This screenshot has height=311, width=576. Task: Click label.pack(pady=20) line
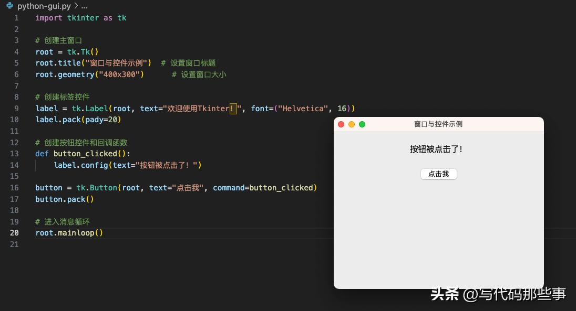pos(78,120)
